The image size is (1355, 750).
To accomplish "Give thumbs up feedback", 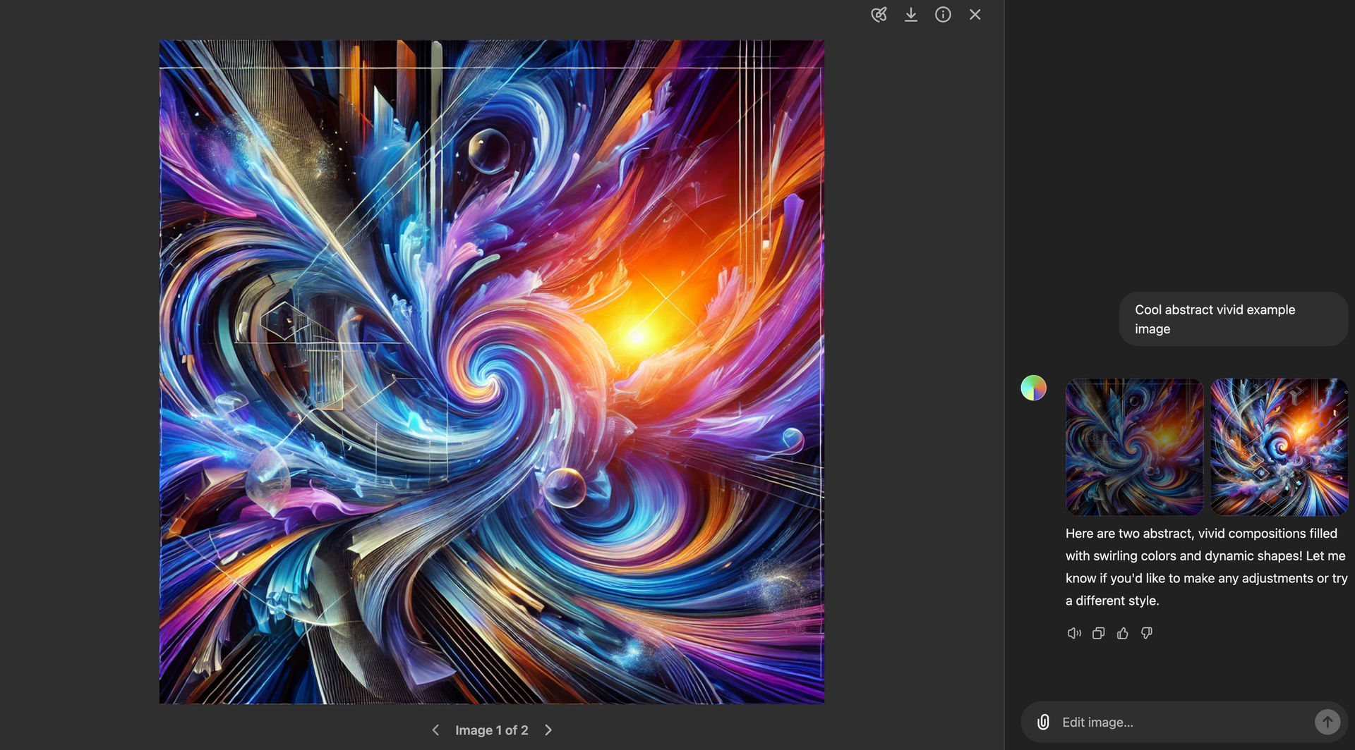I will pyautogui.click(x=1123, y=633).
